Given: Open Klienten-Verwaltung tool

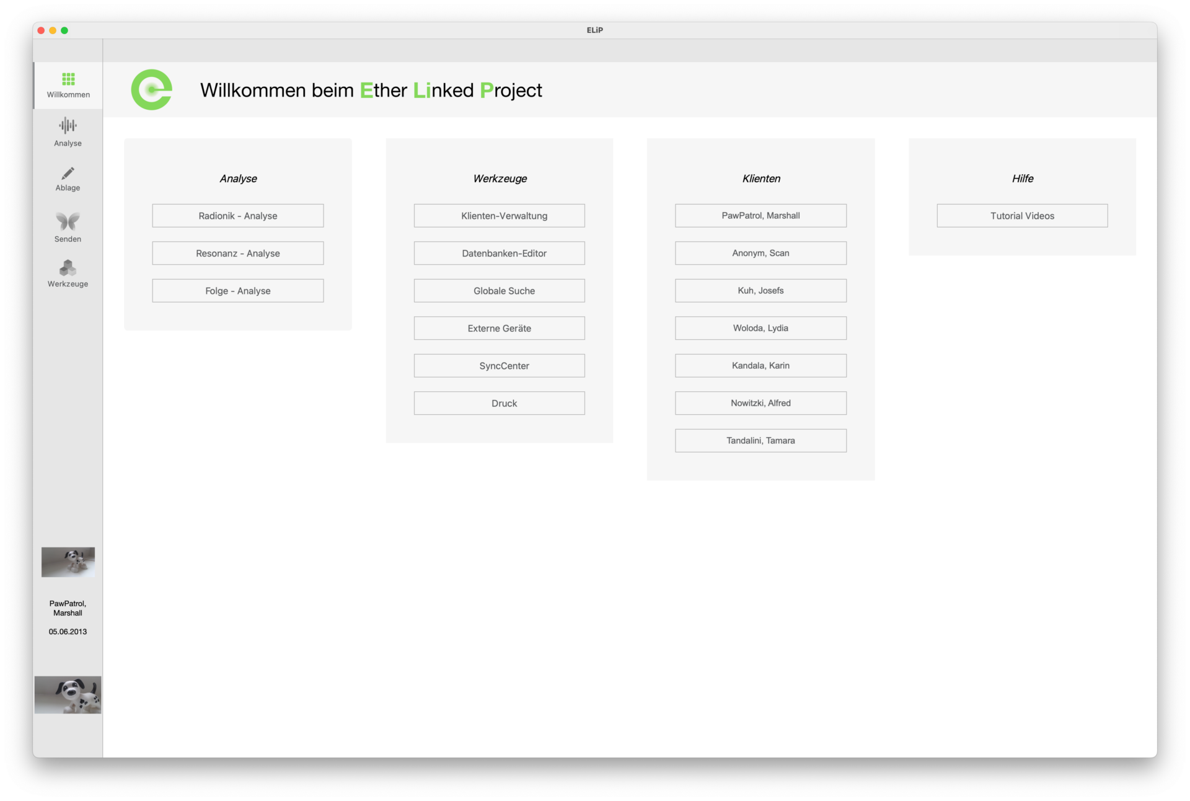Looking at the screenshot, I should coord(499,216).
